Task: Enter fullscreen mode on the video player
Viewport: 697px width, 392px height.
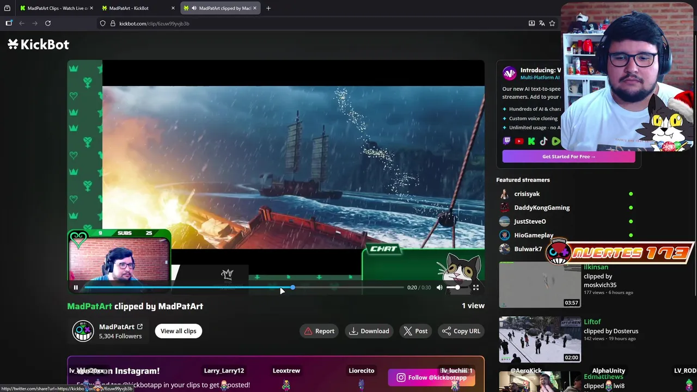Action: [475, 287]
